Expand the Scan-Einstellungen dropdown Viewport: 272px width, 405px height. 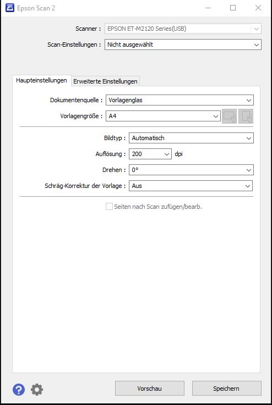[183, 45]
